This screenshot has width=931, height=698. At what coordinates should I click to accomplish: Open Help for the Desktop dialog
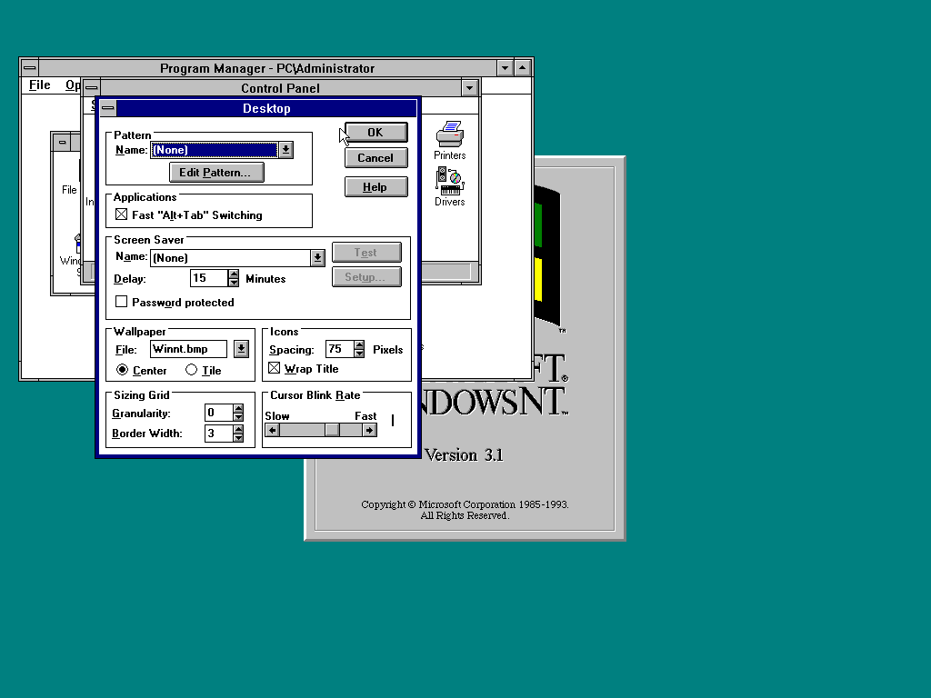(x=375, y=187)
